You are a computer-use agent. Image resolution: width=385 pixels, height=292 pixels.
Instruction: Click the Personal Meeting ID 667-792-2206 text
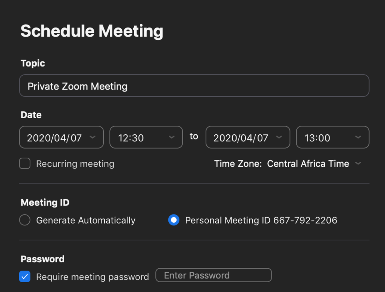coord(261,220)
